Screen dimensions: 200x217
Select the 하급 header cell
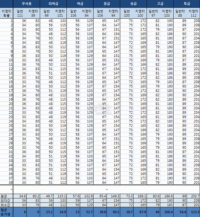[80, 3]
